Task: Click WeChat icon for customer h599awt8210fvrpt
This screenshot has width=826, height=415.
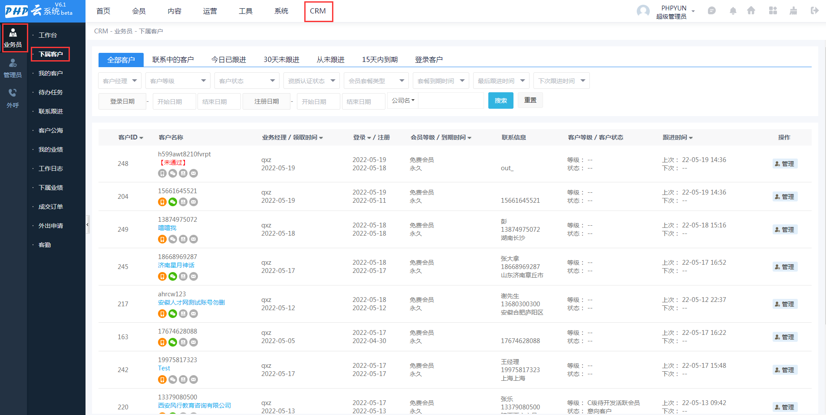Action: point(173,173)
